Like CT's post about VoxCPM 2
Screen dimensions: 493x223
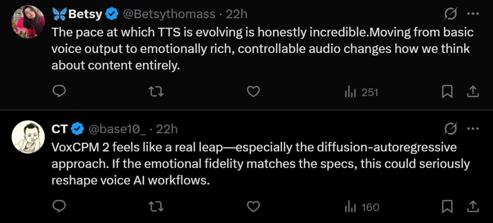pos(253,207)
